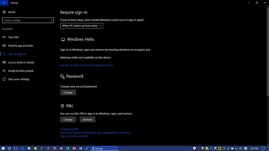Click the PIN keypad icon
The height and width of the screenshot is (151, 269).
[x=62, y=106]
